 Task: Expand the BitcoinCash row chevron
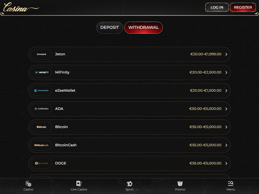tap(226, 145)
